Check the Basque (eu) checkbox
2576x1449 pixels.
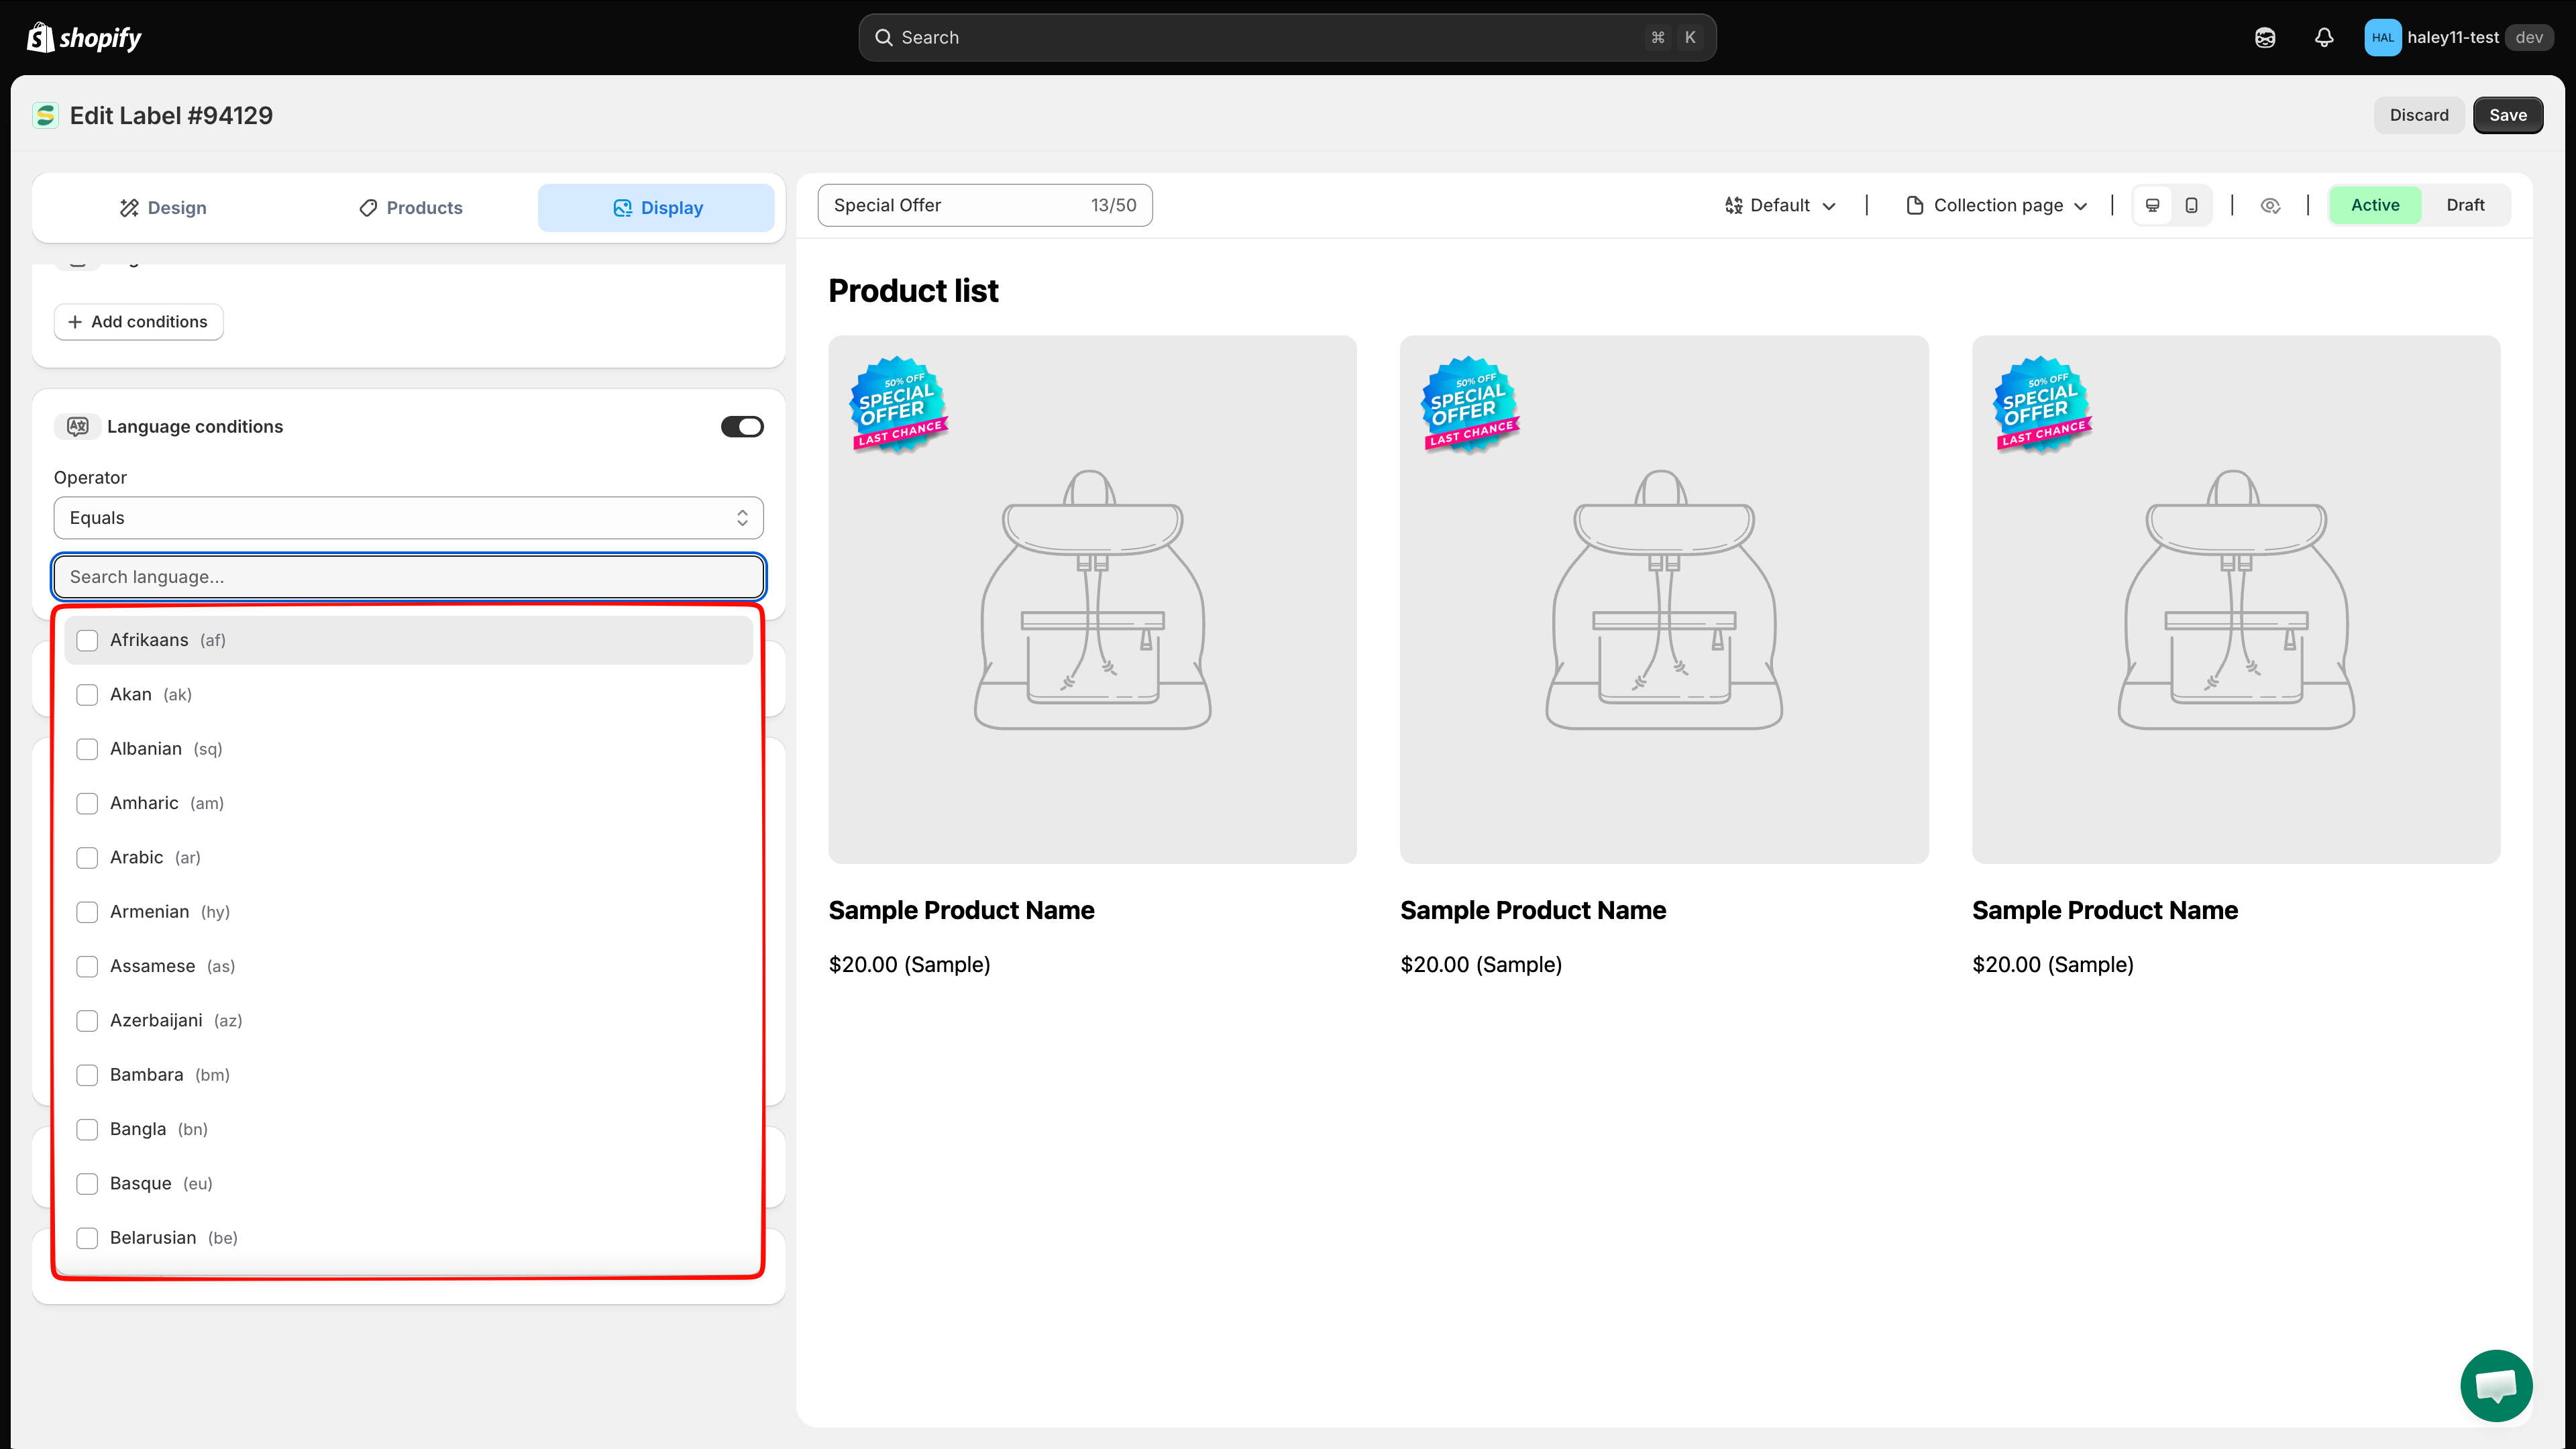87,1184
